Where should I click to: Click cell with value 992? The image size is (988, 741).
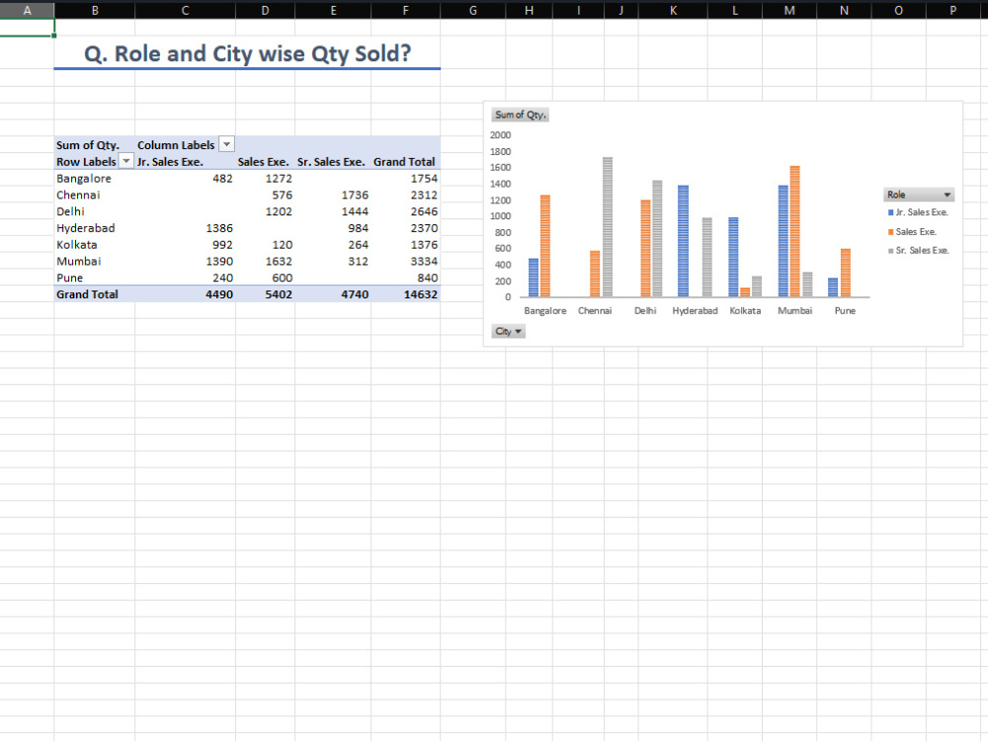pos(186,244)
